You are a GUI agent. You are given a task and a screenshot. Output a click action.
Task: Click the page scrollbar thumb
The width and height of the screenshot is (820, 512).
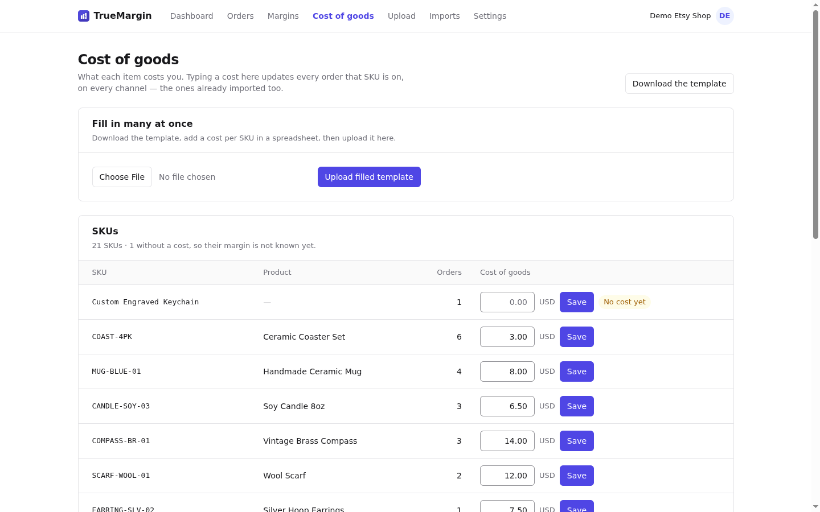click(815, 125)
